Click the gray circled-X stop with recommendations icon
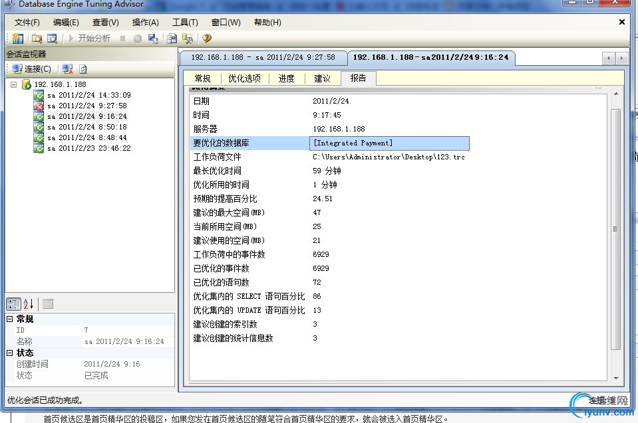The height and width of the screenshot is (423, 638). coord(138,39)
